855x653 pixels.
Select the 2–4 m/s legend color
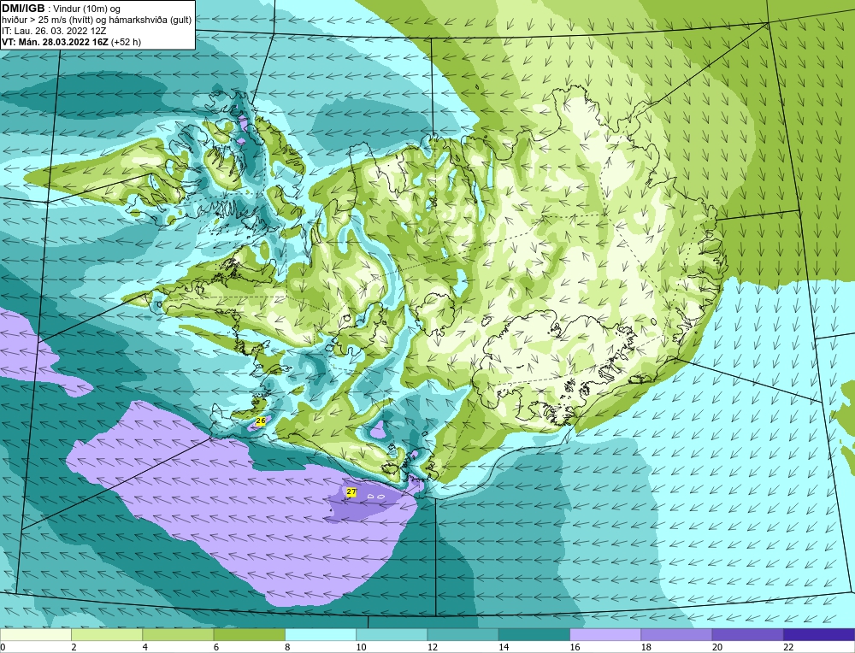click(x=107, y=634)
